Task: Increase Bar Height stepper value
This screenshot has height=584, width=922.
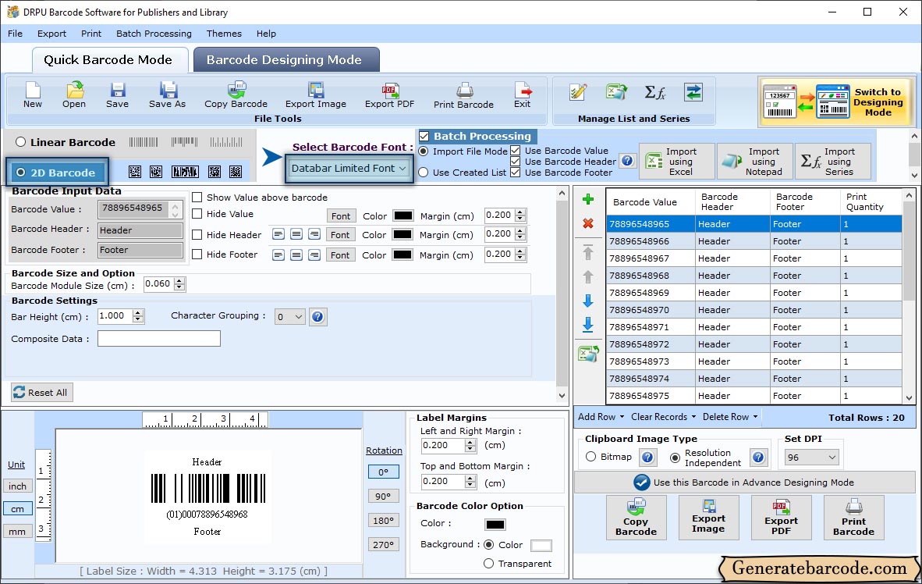Action: click(137, 312)
